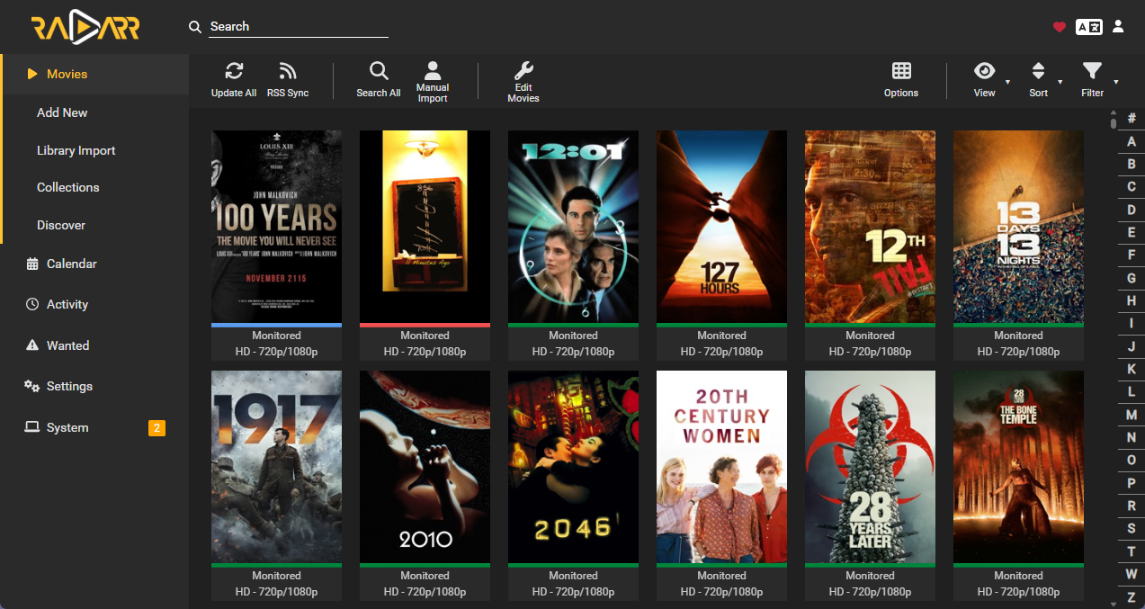Open the 2010 movie poster
Screen dimensions: 1145x609
click(425, 467)
